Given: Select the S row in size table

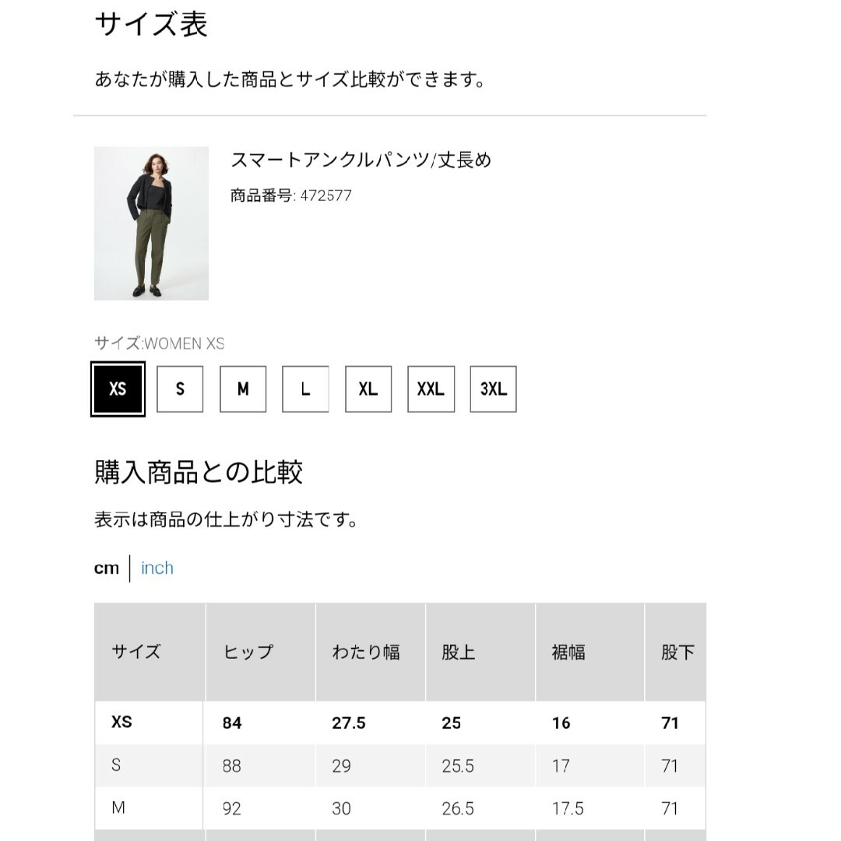Looking at the screenshot, I should pyautogui.click(x=400, y=765).
